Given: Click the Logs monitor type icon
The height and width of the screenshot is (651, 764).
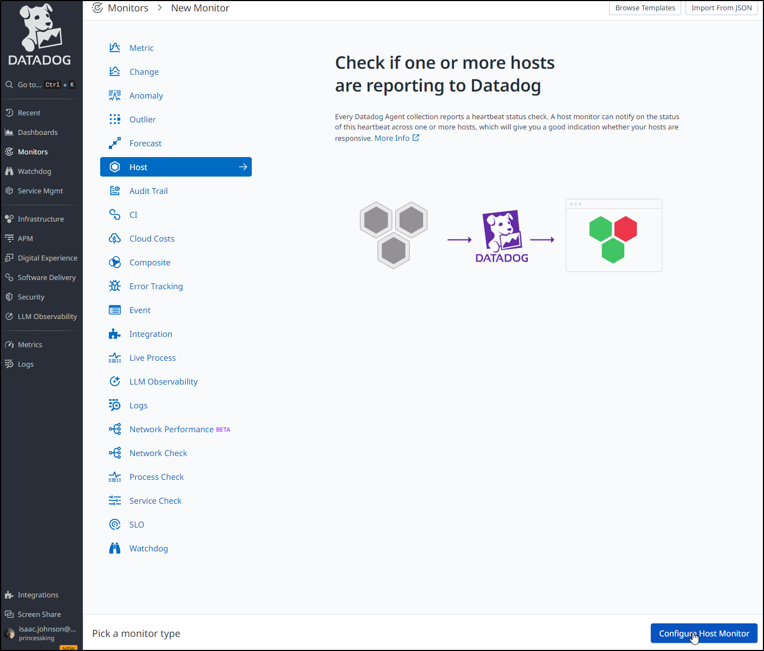Looking at the screenshot, I should click(x=115, y=405).
